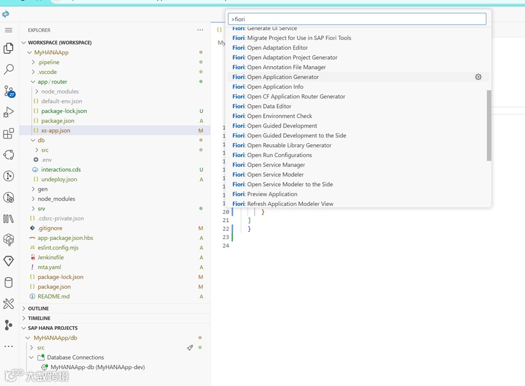This screenshot has height=386, width=525.
Task: Select Fiori: Migrate Project for SAP Fiori Tools
Action: tap(358, 38)
